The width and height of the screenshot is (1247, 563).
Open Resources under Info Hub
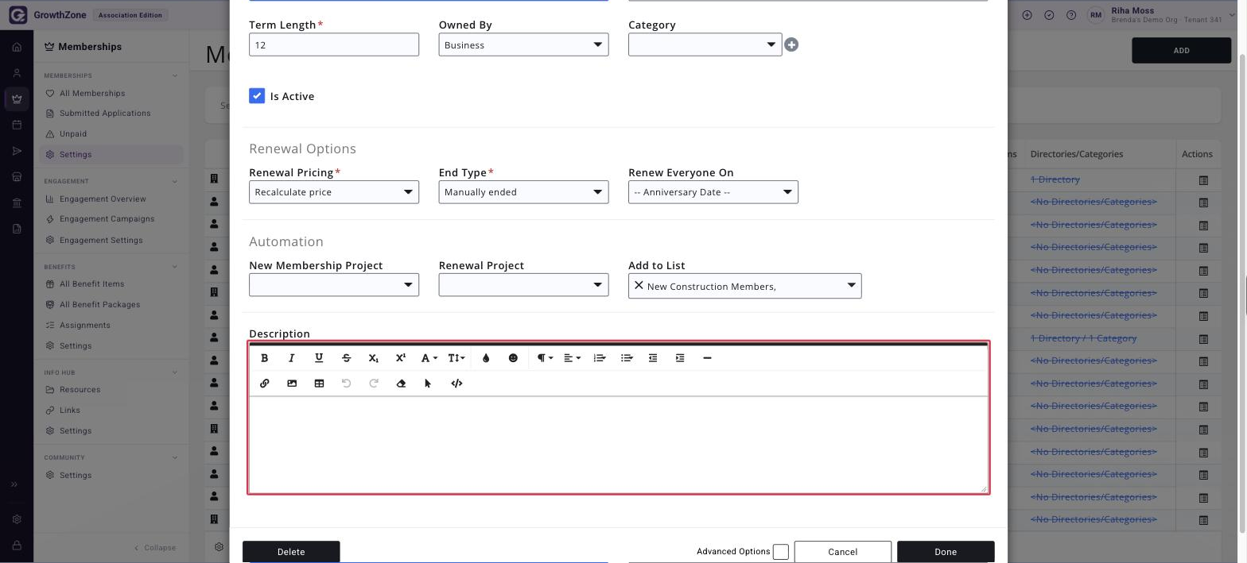tap(80, 390)
